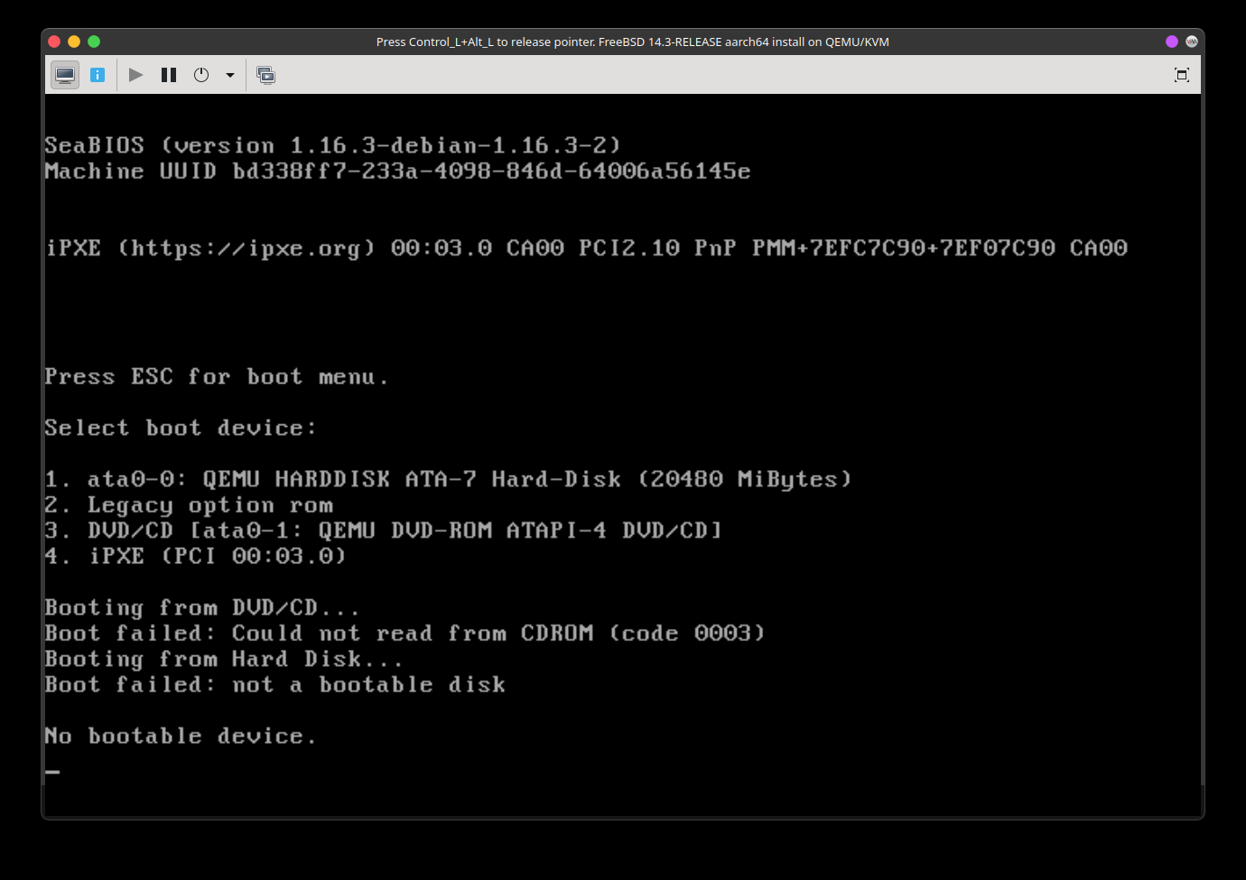The width and height of the screenshot is (1246, 880).
Task: Click the gray round icon at title bar right
Action: pyautogui.click(x=1192, y=42)
